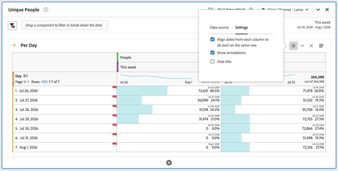This screenshot has height=171, width=338.
Task: Click the add filter funnel icon
Action: (x=12, y=26)
